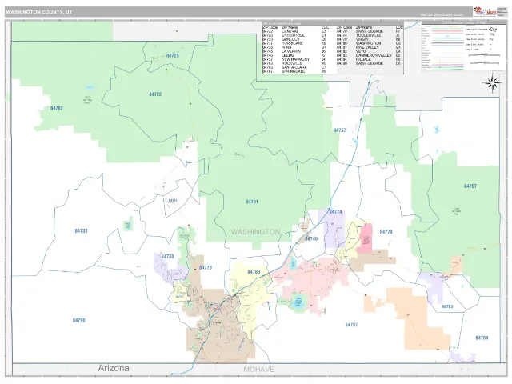Select the 84722 ZIP label on map
The image size is (512, 384).
click(155, 94)
